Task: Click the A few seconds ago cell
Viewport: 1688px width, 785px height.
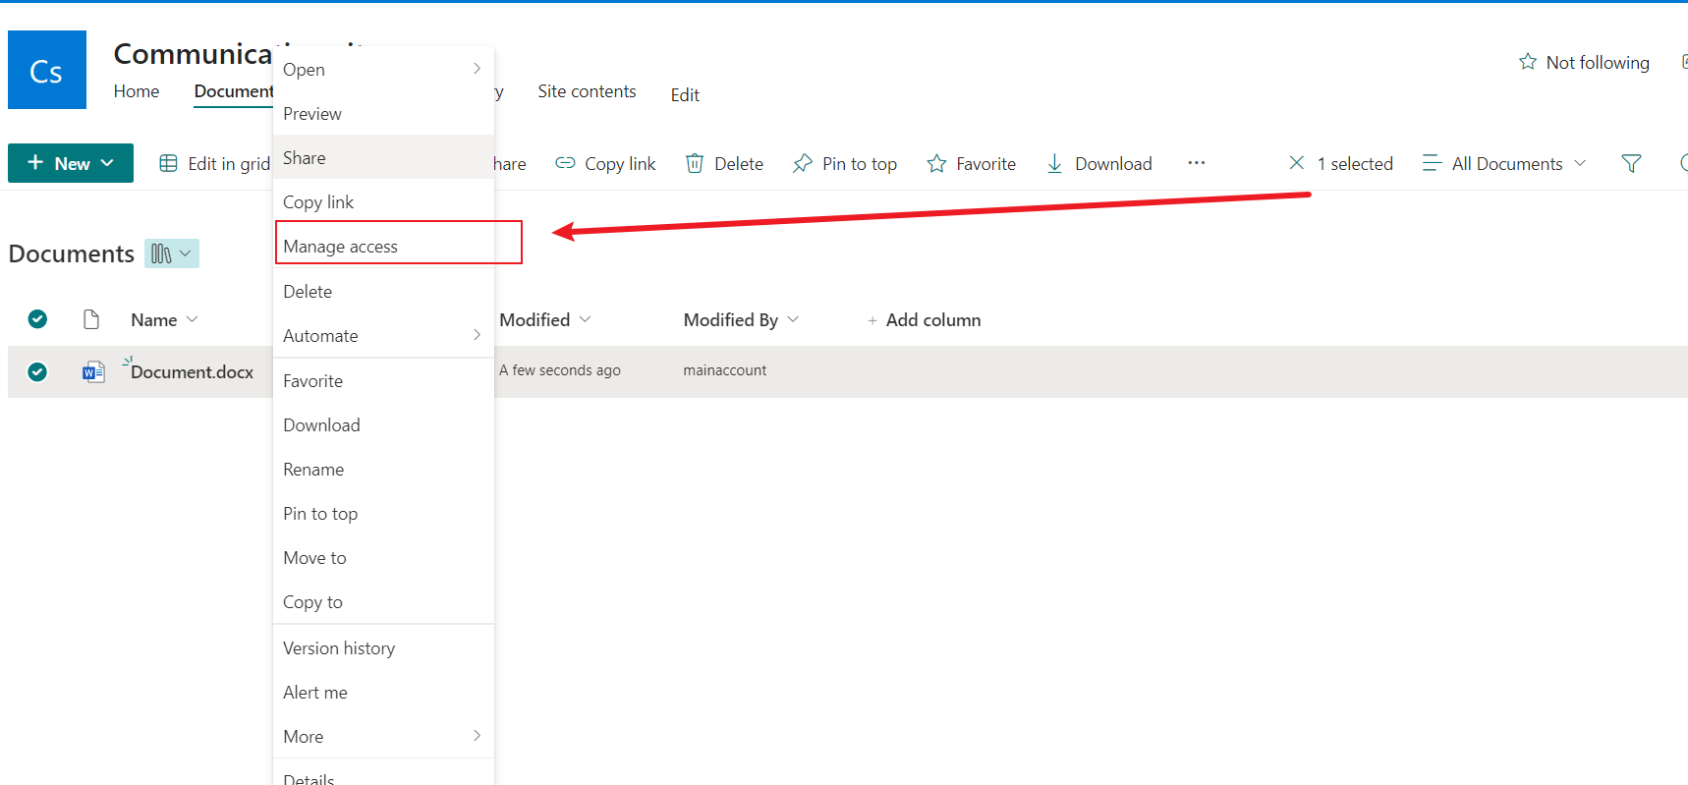Action: click(x=560, y=370)
